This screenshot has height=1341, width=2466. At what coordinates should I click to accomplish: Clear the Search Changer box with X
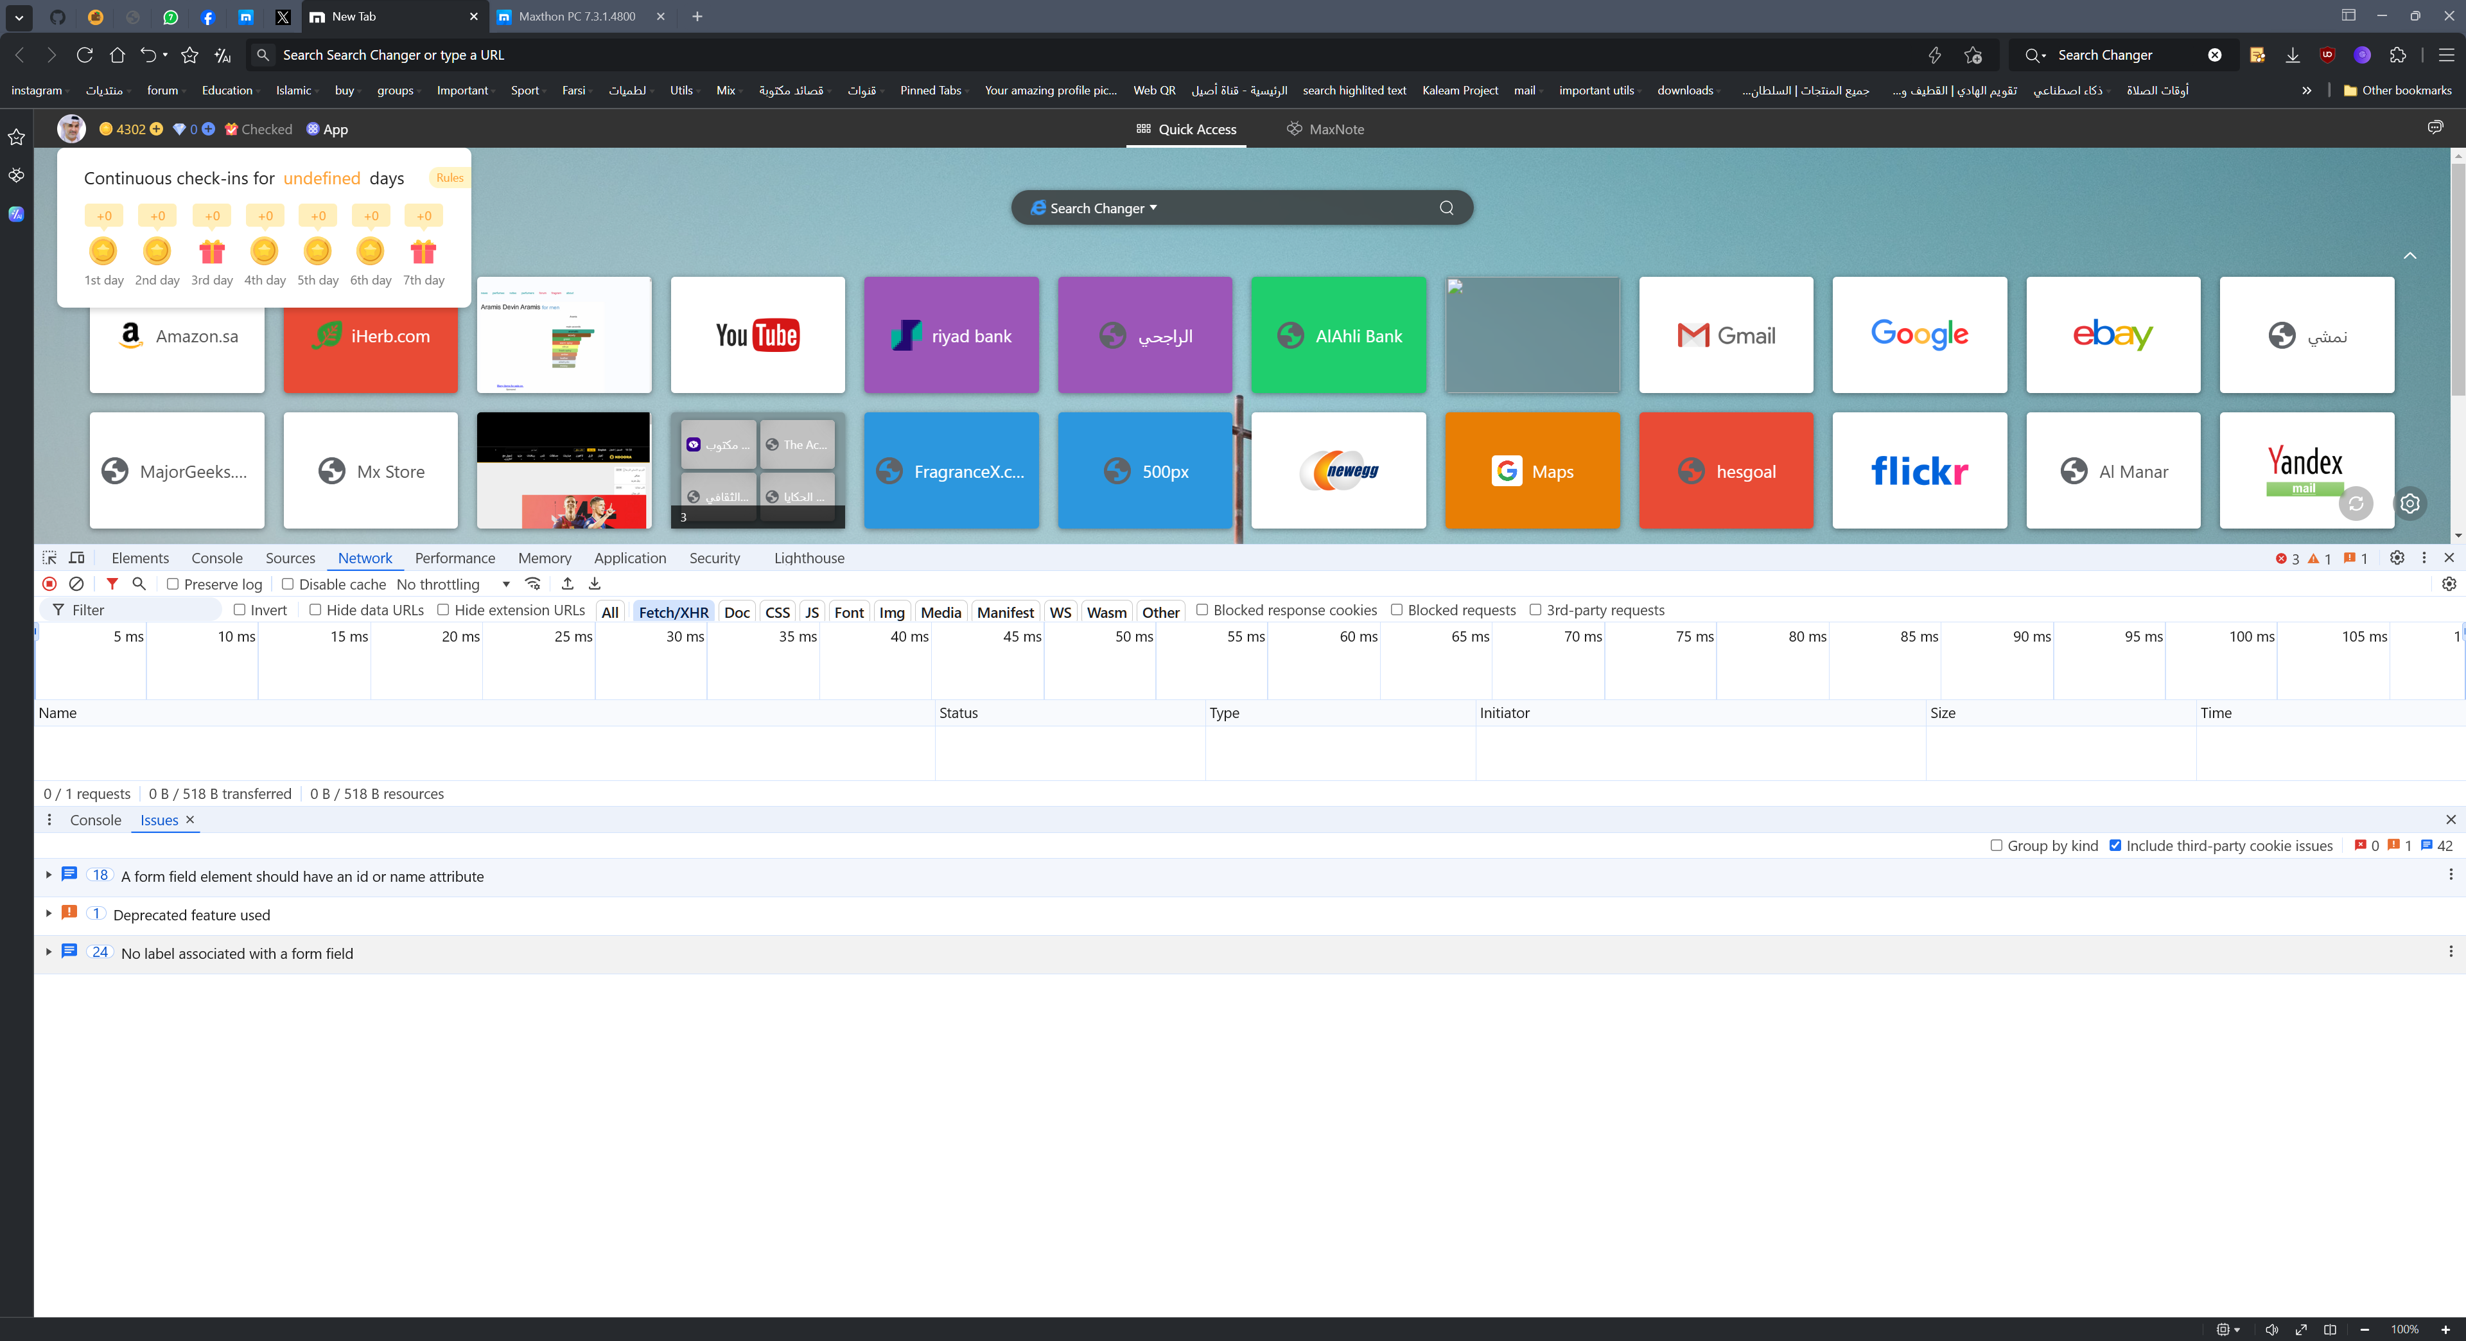[x=2214, y=55]
